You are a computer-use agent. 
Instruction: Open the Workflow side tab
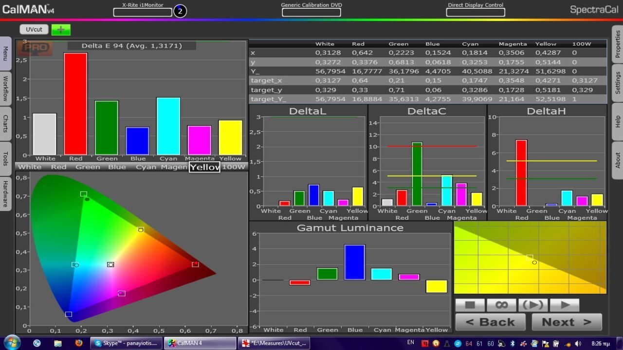(x=5, y=88)
